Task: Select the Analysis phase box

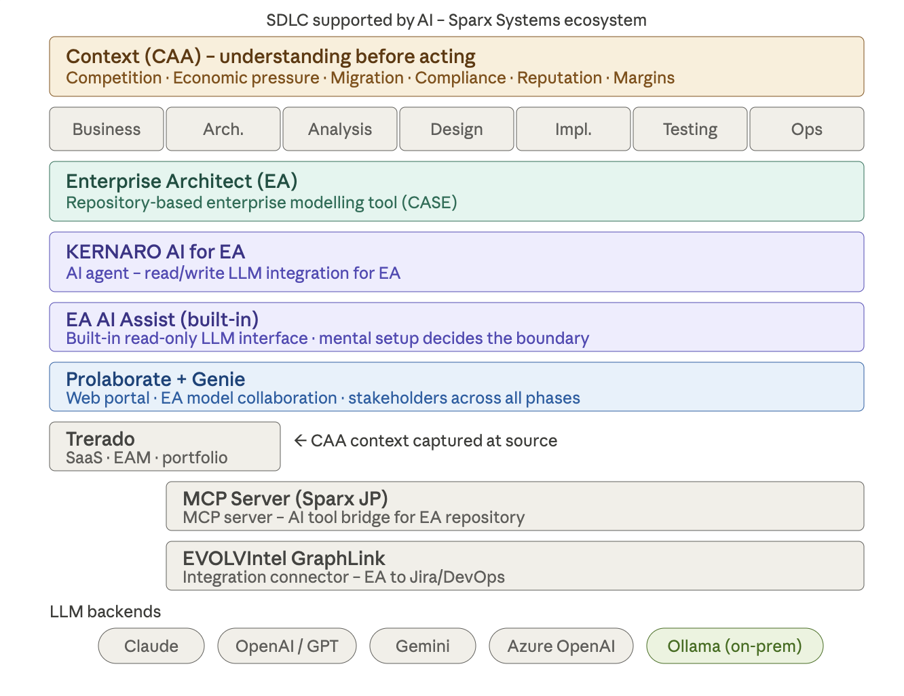Action: (340, 129)
